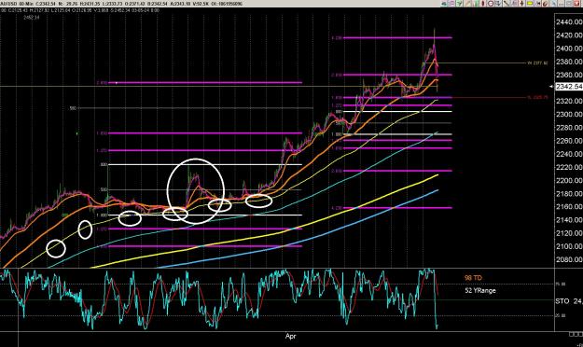Image resolution: width=583 pixels, height=347 pixels.
Task: Click the 2440.00 price axis label
Action: [569, 22]
